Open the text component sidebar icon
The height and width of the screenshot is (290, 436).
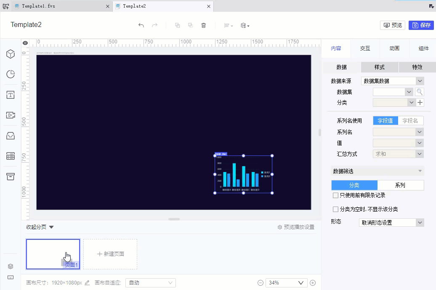pyautogui.click(x=11, y=95)
